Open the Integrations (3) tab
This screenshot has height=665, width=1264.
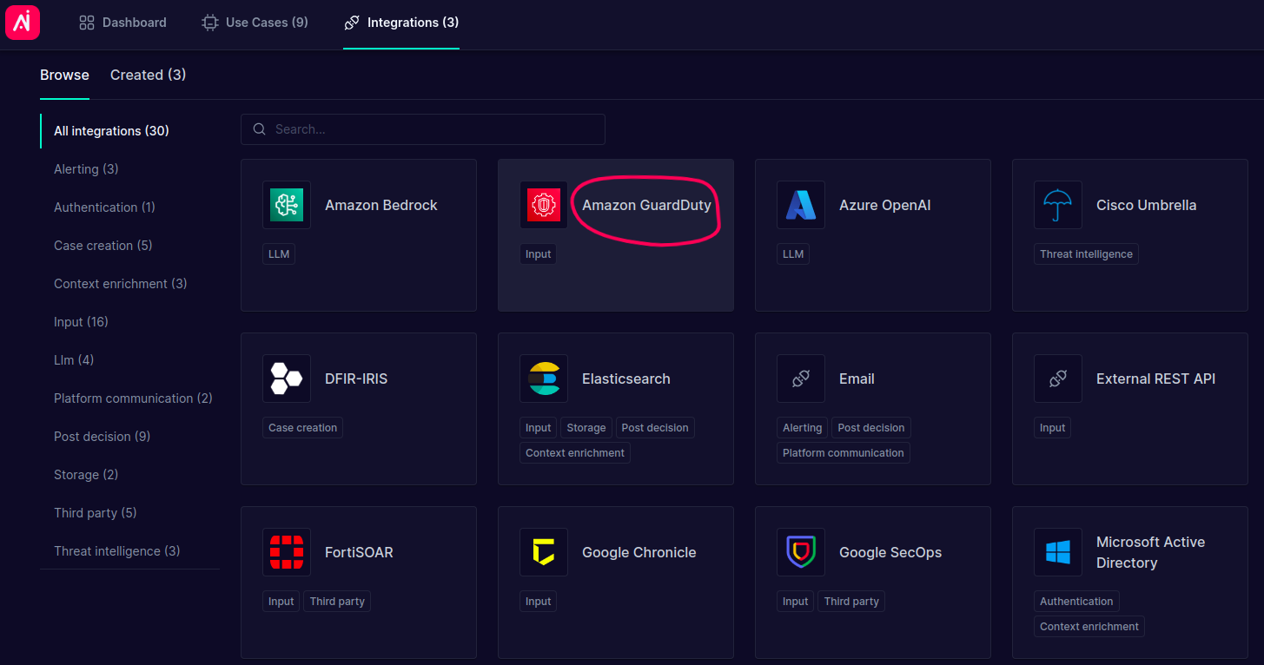401,23
